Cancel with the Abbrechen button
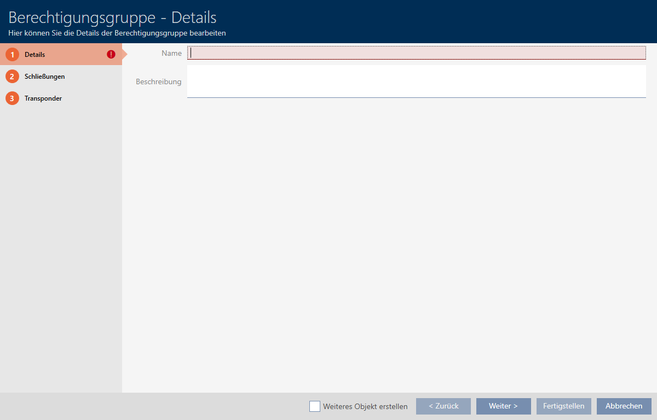Viewport: 657px width, 420px height. coord(624,406)
